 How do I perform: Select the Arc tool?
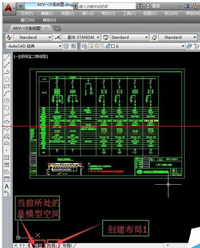[7, 94]
